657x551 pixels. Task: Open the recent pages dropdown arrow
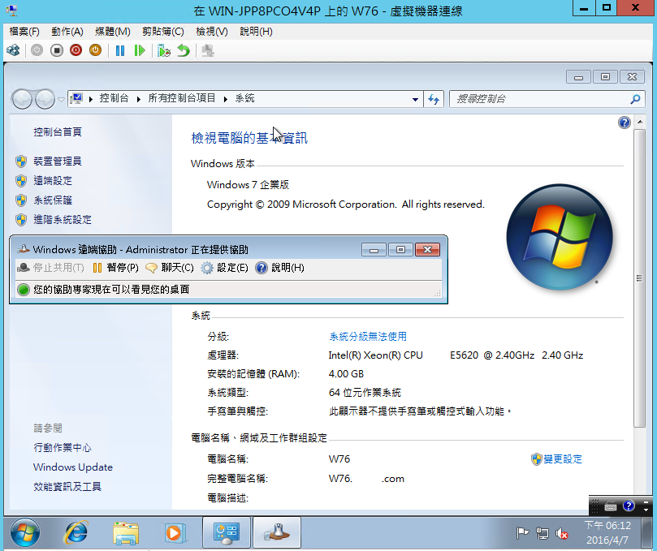pos(61,100)
